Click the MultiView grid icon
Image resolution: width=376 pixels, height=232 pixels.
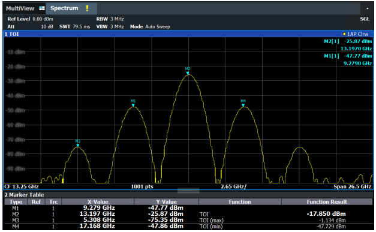coord(42,8)
